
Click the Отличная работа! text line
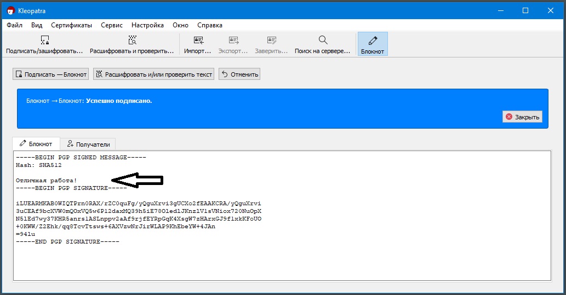coord(46,180)
